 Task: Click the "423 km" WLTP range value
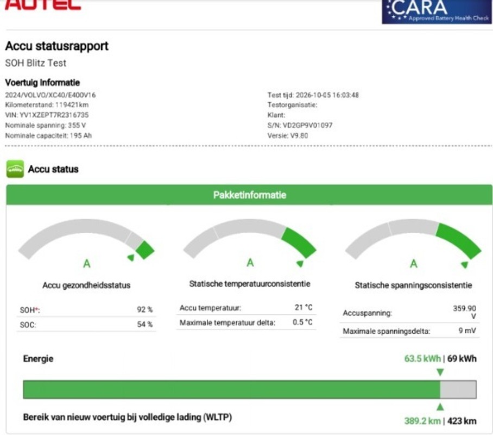tap(462, 421)
